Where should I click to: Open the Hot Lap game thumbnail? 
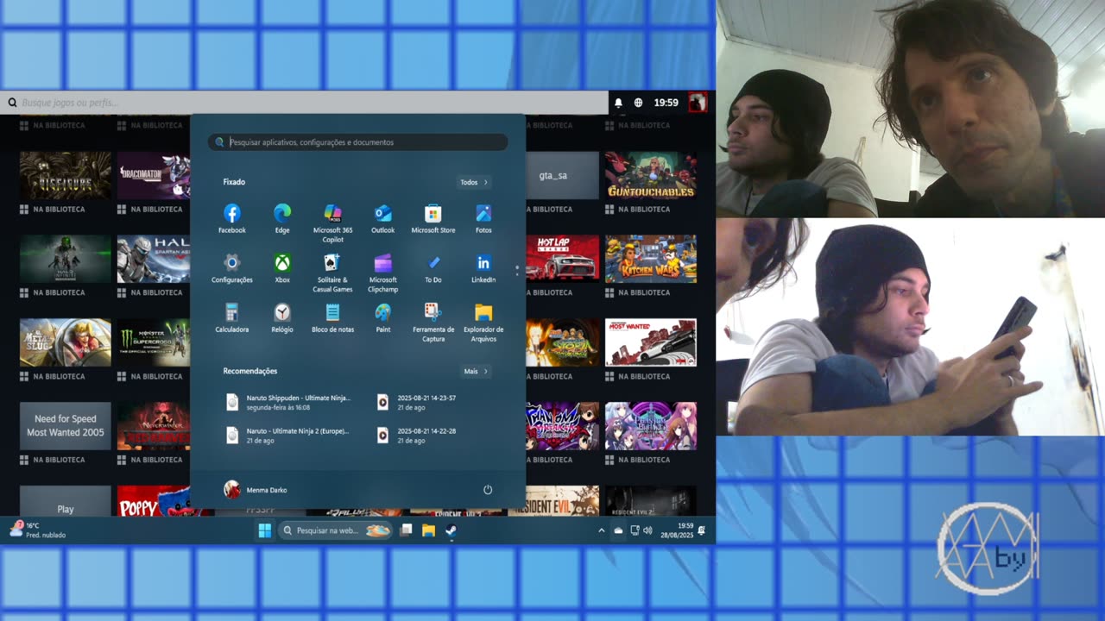(562, 259)
